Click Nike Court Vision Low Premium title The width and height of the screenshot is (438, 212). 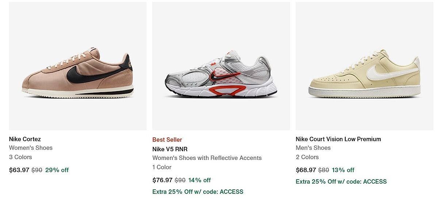[338, 139]
